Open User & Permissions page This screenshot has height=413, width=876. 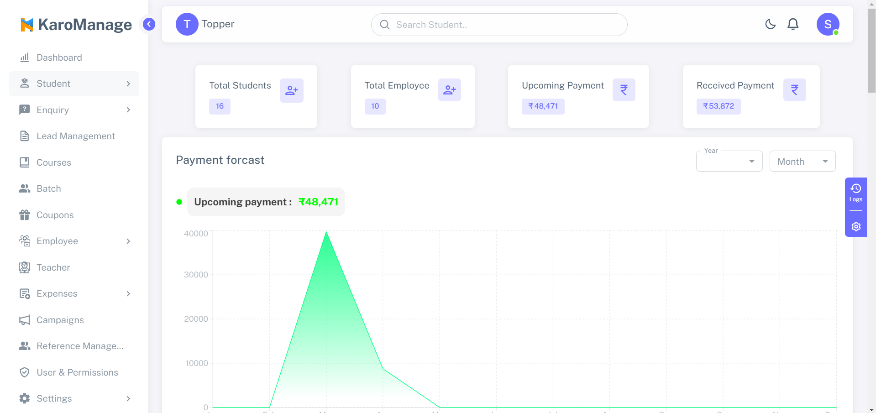[x=74, y=372]
